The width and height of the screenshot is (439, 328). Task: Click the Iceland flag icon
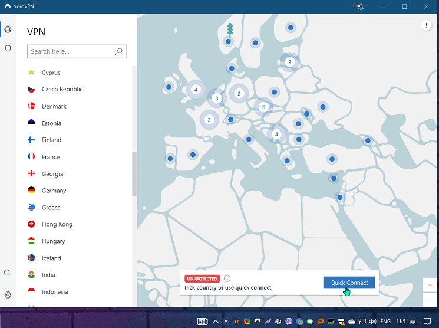31,258
